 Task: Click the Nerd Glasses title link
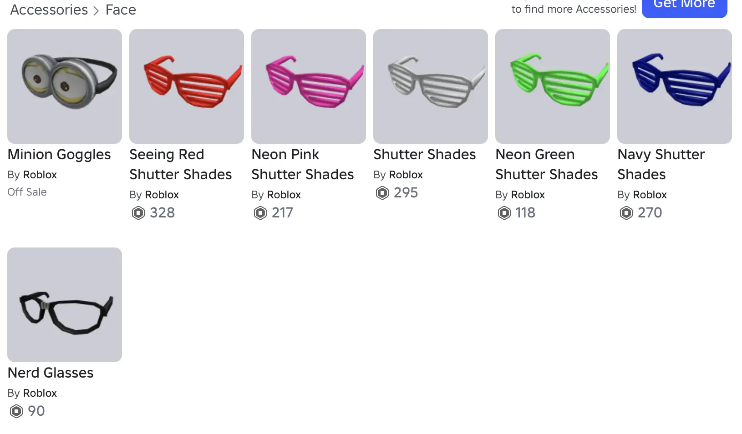[x=51, y=373]
